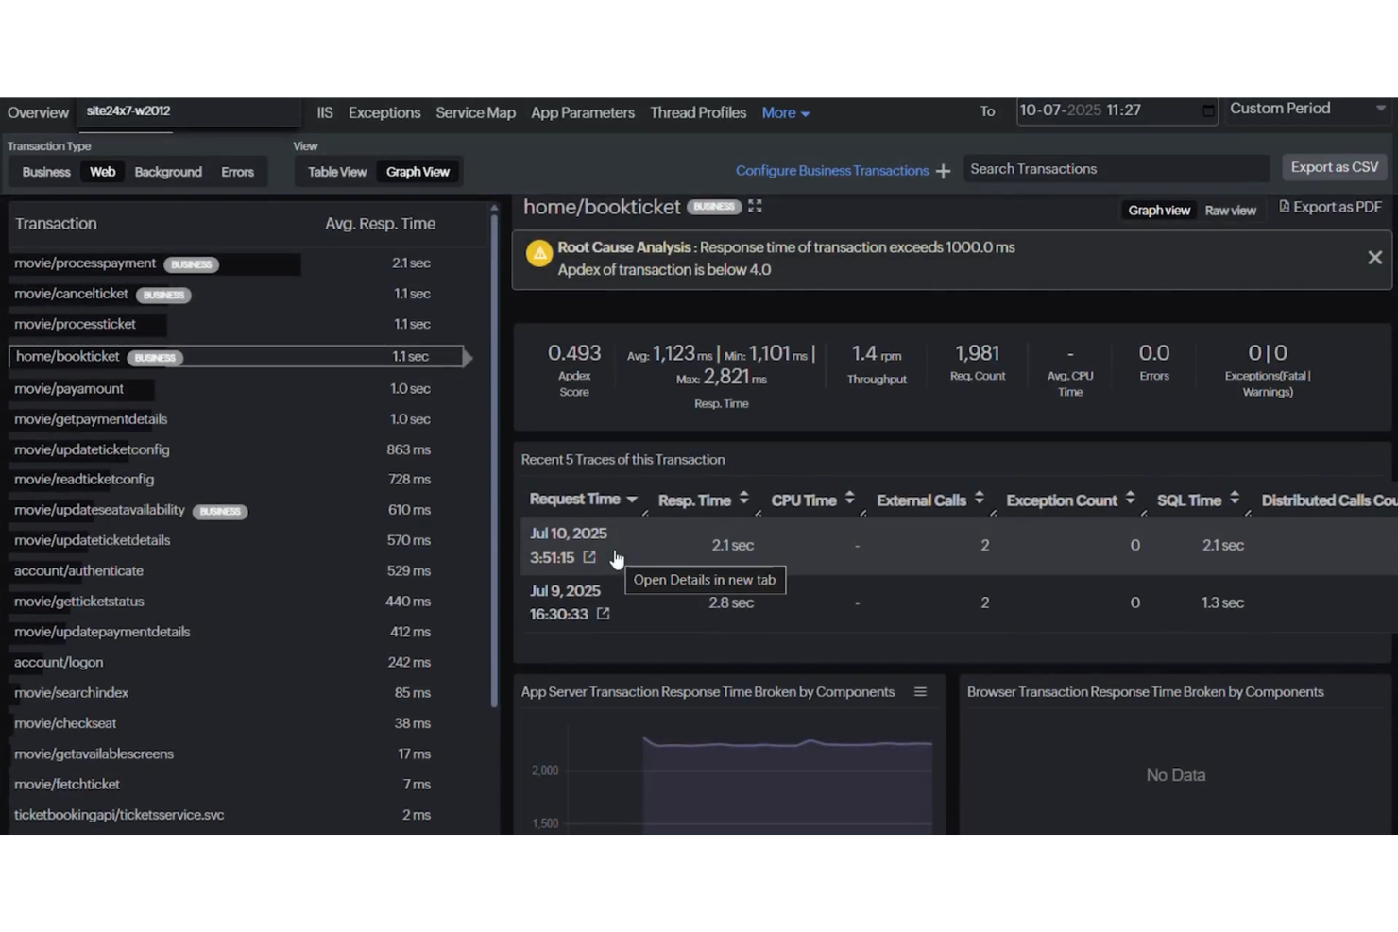Click the transaction list vertical scrollbar
The width and height of the screenshot is (1398, 932).
coord(494,460)
